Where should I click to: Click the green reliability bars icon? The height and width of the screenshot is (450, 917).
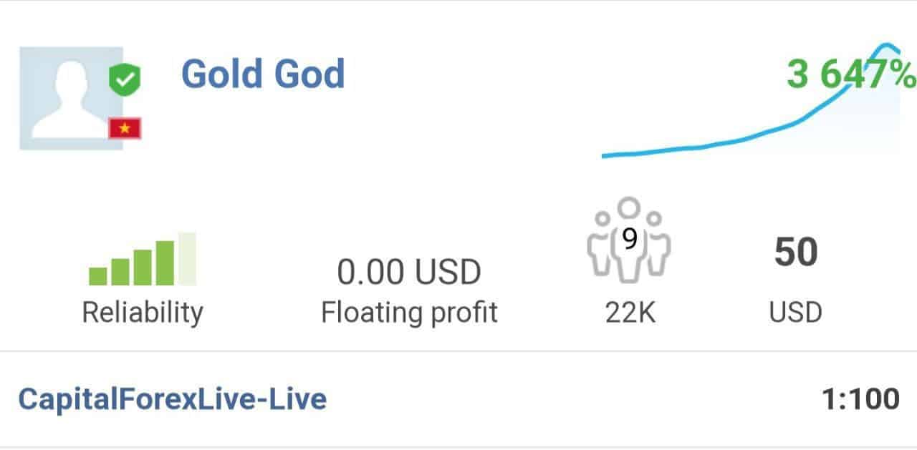coord(142,259)
